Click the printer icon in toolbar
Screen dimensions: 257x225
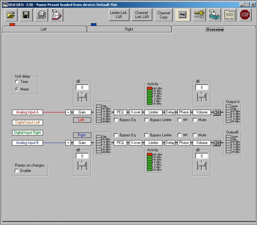41,15
